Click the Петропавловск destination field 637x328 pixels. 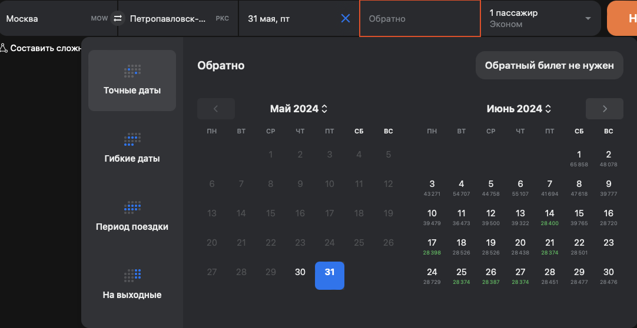point(179,19)
